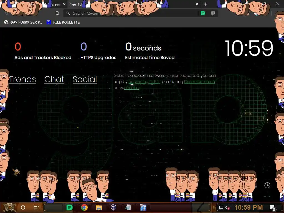Close the New Tab tab
The width and height of the screenshot is (284, 213).
[x=197, y=4]
